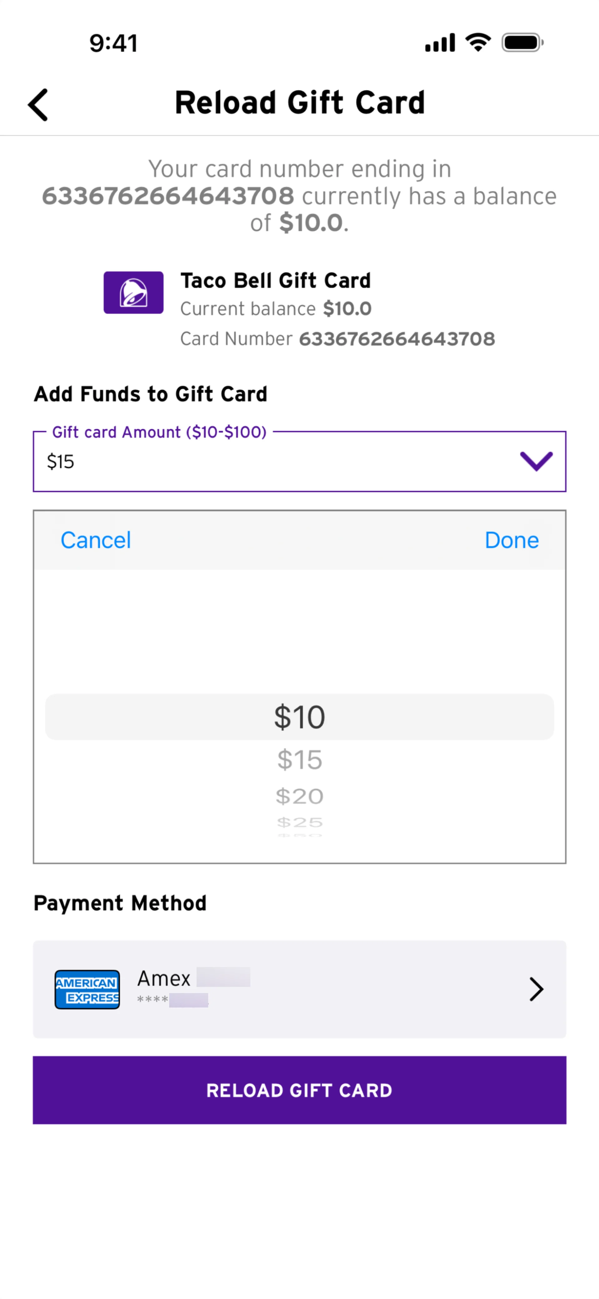The image size is (599, 1299).
Task: Tap the Taco Bell Gift Card title
Action: (x=275, y=280)
